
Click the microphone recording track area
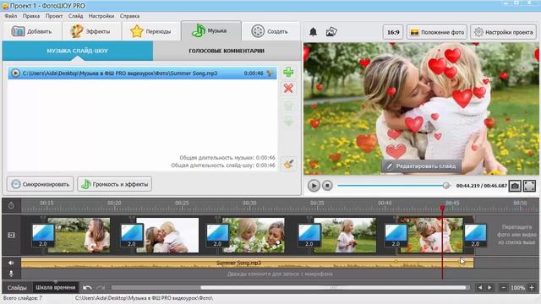pos(280,274)
